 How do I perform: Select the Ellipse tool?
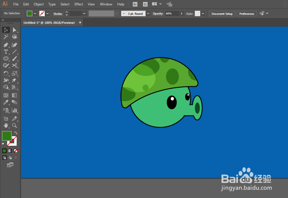click(x=6, y=59)
